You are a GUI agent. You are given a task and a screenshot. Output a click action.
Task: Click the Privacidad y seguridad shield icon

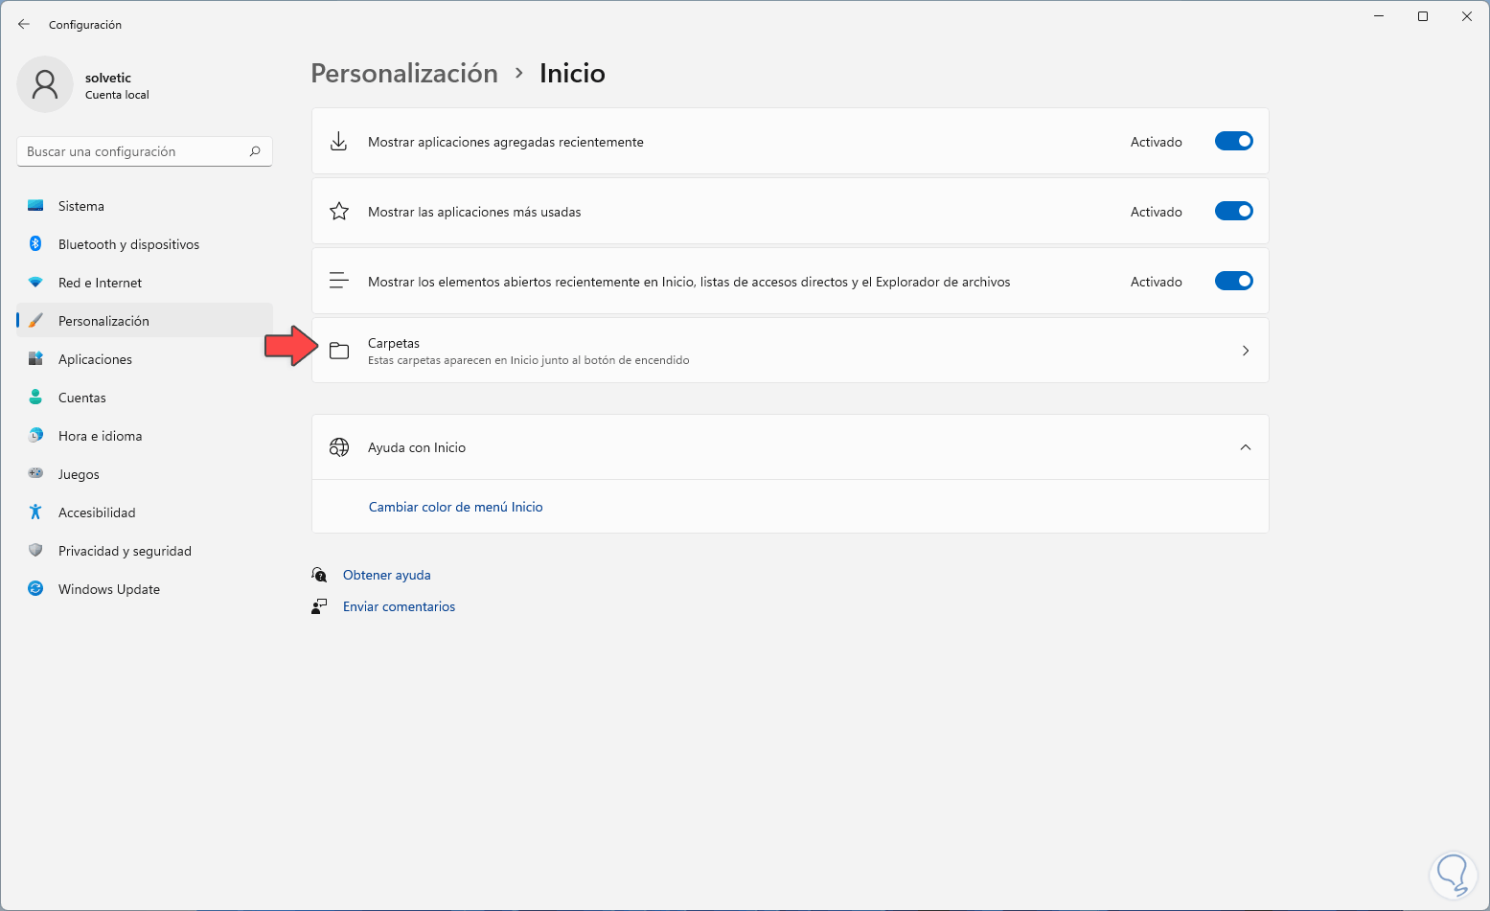pos(35,551)
